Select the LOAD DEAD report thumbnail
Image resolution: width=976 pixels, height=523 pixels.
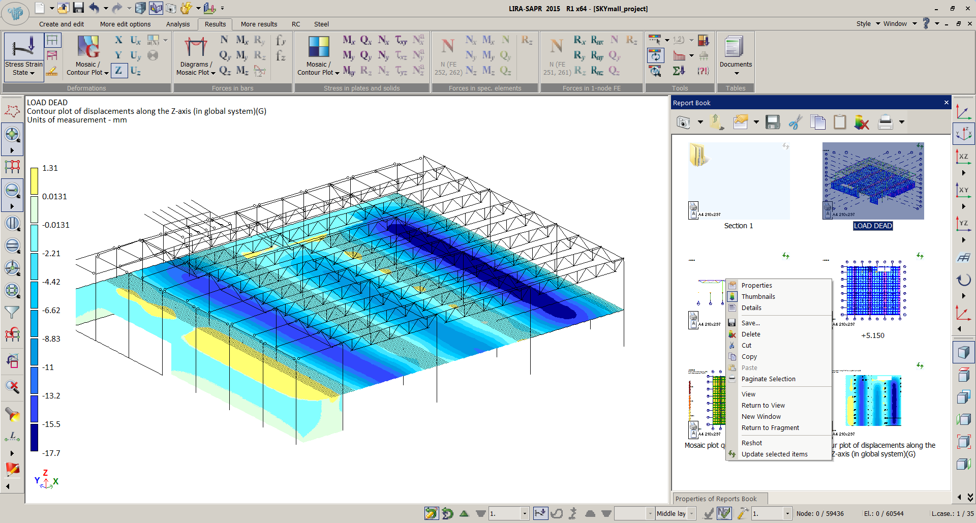pyautogui.click(x=873, y=181)
